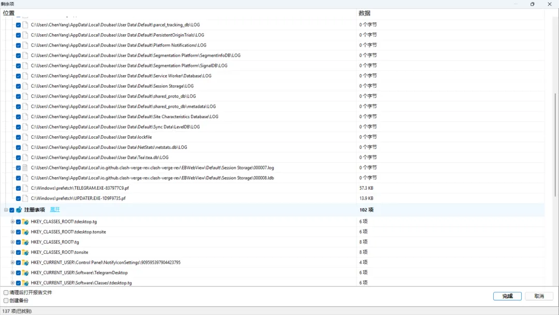Click the 取消 button
The image size is (559, 315).
click(539, 296)
